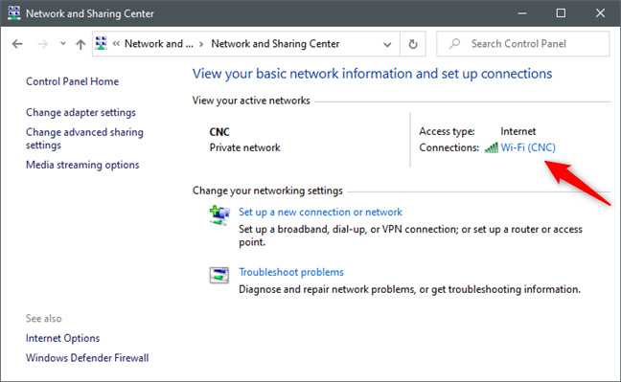The width and height of the screenshot is (621, 382).
Task: Click 'Diagnose and repair network problems' description
Action: tap(409, 289)
